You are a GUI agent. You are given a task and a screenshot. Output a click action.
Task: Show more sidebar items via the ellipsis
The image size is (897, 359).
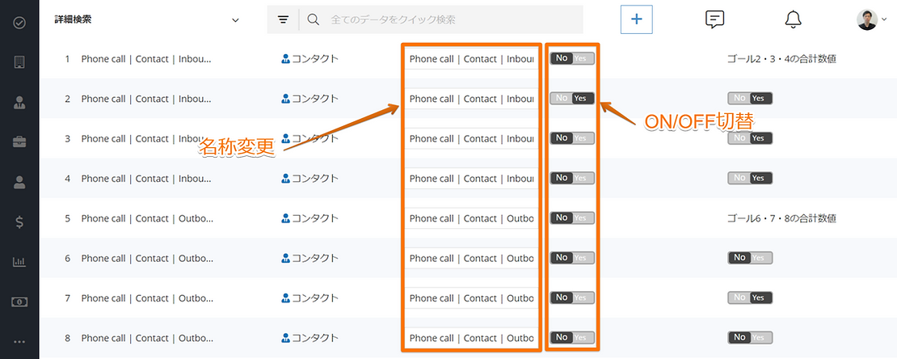click(x=19, y=342)
